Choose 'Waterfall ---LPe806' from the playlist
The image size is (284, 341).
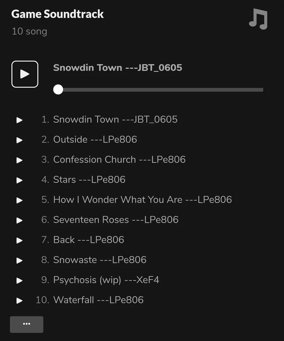98,300
